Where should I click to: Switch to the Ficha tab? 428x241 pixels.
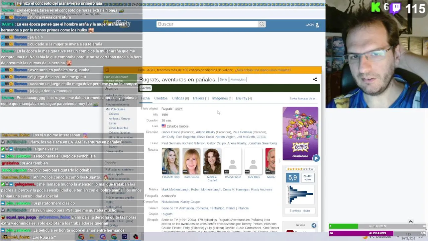pyautogui.click(x=145, y=98)
